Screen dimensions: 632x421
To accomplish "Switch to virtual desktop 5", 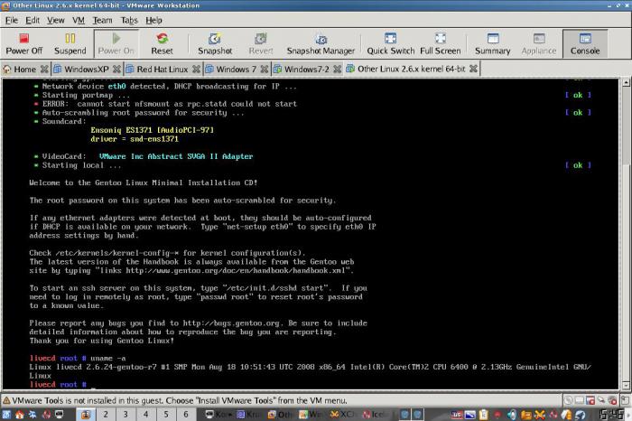I will coord(166,415).
